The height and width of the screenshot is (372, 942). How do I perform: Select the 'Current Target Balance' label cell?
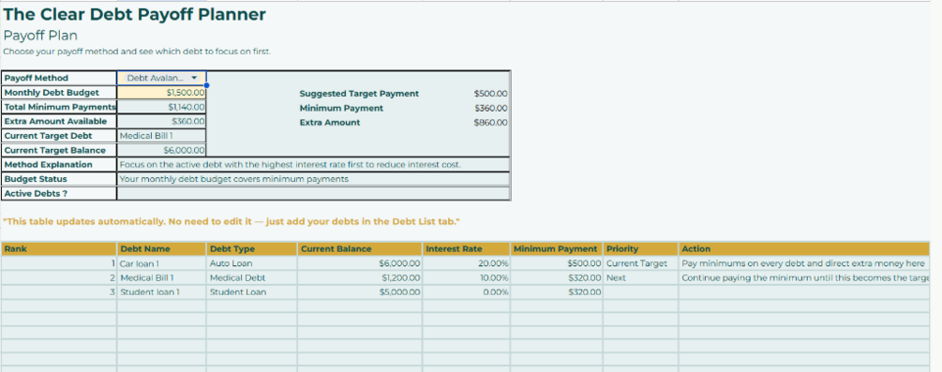click(x=59, y=150)
